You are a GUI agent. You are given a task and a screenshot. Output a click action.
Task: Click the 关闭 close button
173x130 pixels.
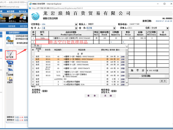(108, 96)
